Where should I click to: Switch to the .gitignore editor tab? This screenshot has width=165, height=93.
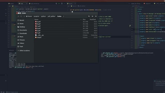(147, 4)
